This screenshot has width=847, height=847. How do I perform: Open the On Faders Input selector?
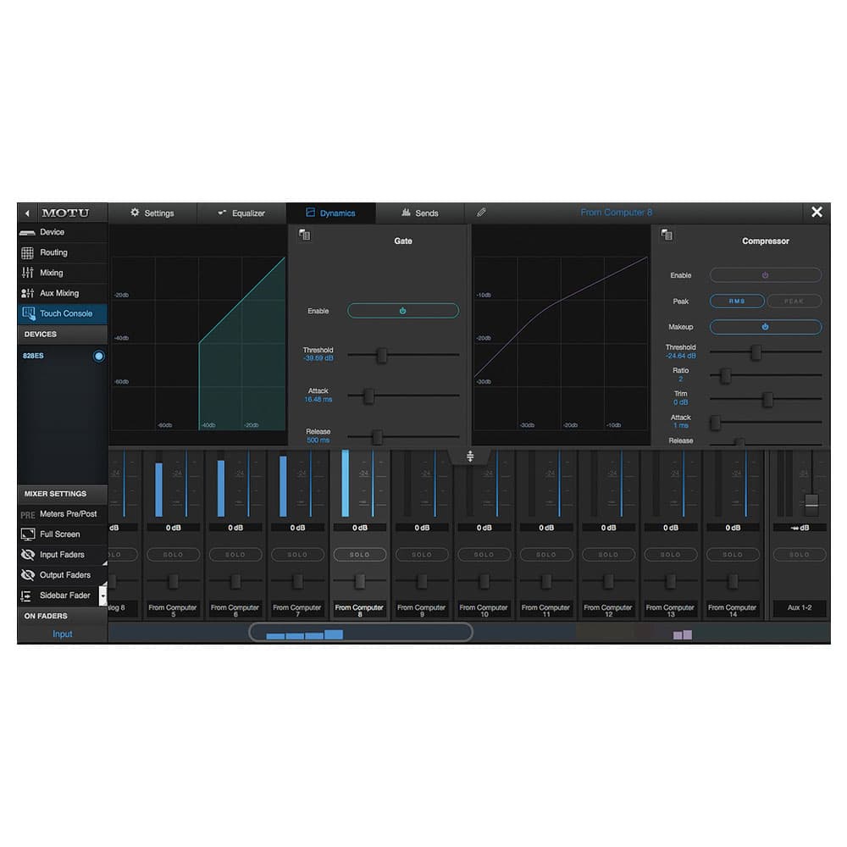click(62, 634)
